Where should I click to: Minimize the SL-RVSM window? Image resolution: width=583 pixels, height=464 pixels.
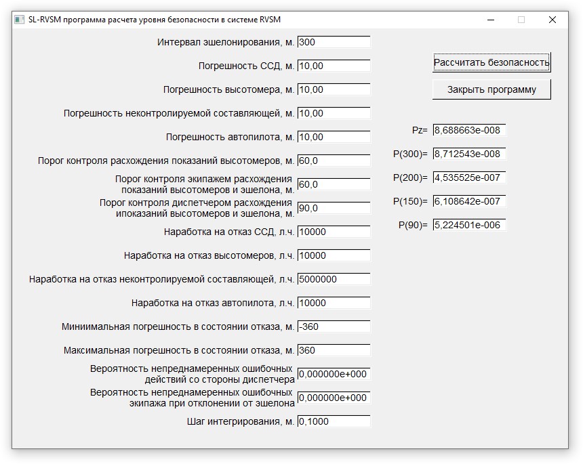490,20
